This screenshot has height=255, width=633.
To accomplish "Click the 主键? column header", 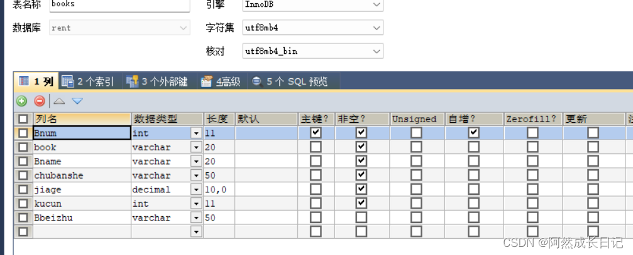I will [x=316, y=119].
